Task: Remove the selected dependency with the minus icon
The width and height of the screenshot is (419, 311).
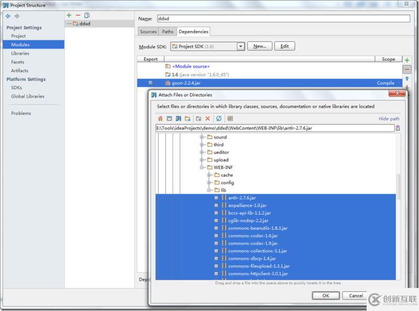Action: [x=407, y=70]
